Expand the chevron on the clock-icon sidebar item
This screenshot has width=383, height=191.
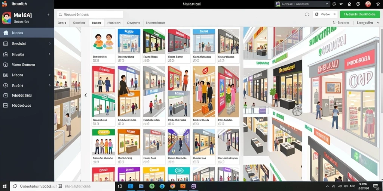50,85
